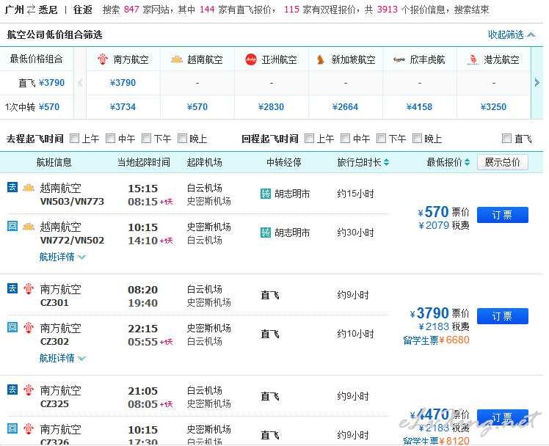The image size is (549, 446).
Task: Check return departure 中午 checkbox
Action: tap(345, 139)
